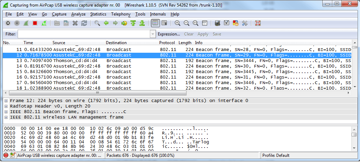The height and width of the screenshot is (162, 360).
Task: Select packet 13 from Thomson_cd:d4:d4
Action: click(177, 61)
